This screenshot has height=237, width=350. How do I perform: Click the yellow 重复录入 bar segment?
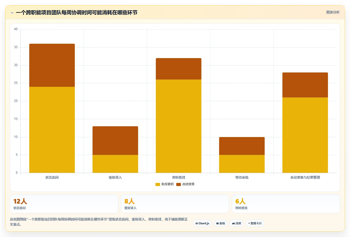point(115,164)
